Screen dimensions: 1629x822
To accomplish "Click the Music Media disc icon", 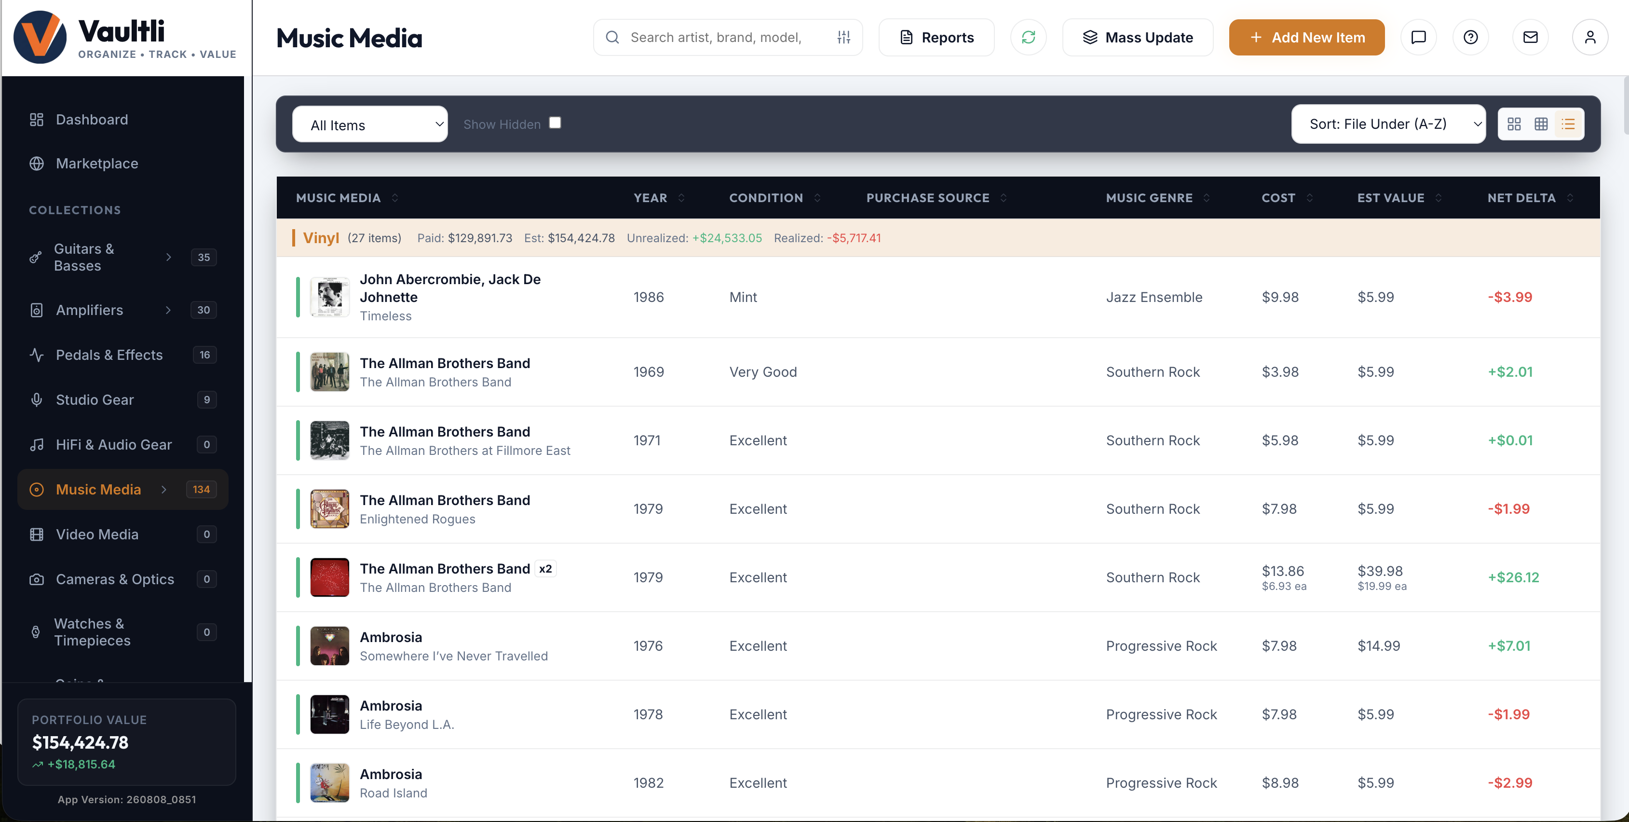I will 37,490.
